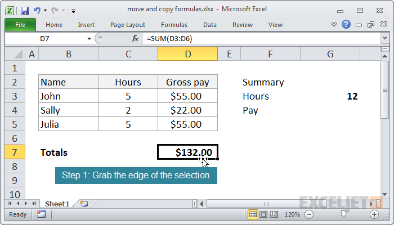Undo the last action

coord(37,10)
